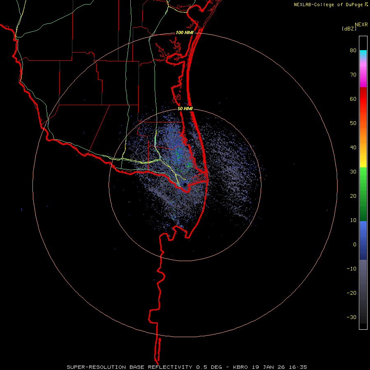This screenshot has width=370, height=370.
Task: Click the [dBZ] units label
Action: coord(349,28)
